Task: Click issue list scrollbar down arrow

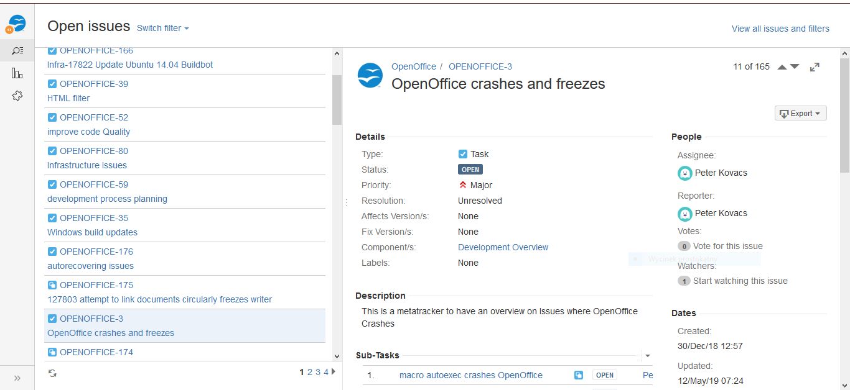Action: [337, 356]
